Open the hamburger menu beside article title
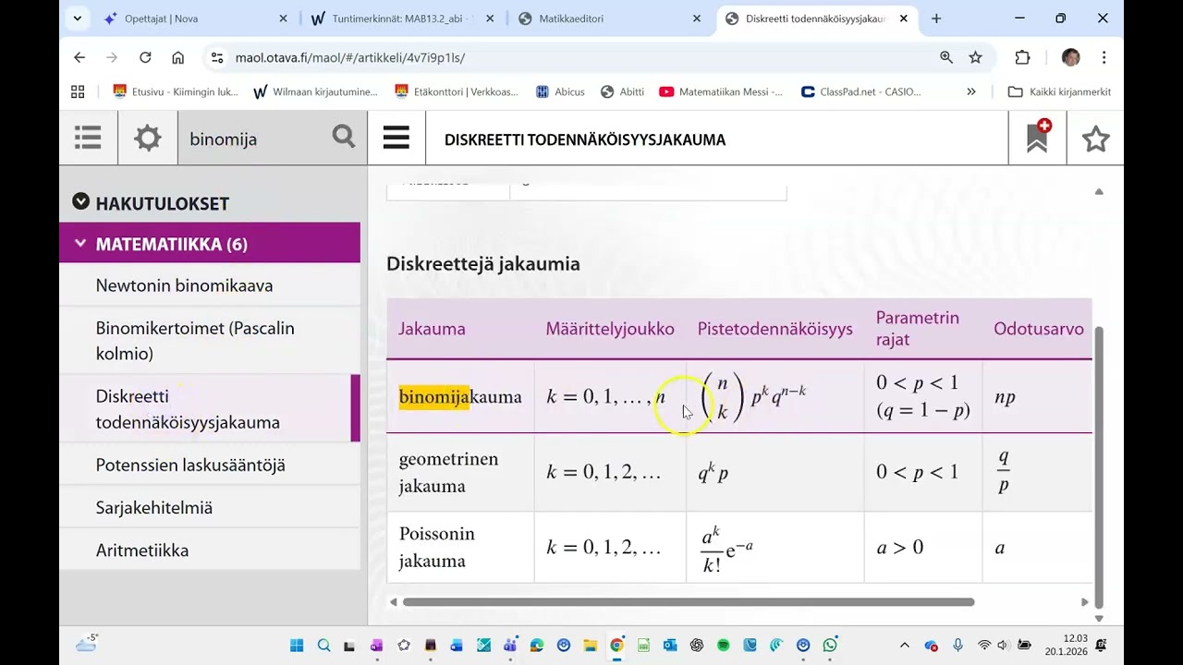 (x=396, y=139)
